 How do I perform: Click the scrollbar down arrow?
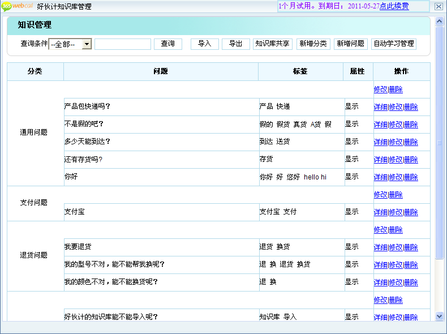coord(439,316)
